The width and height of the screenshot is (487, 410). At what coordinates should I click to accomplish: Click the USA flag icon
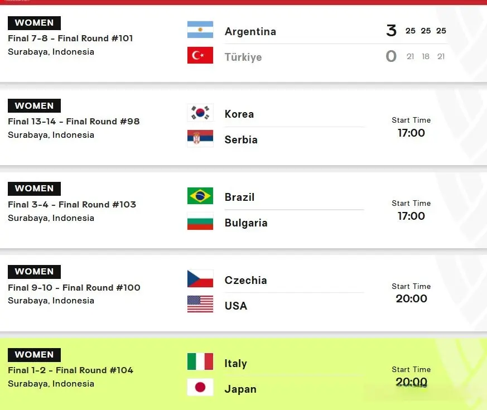[x=200, y=305]
